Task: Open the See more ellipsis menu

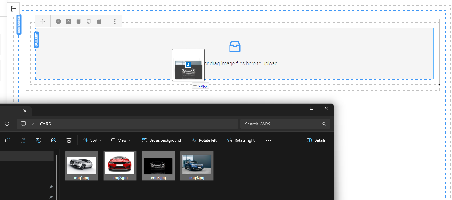Action: (x=269, y=140)
